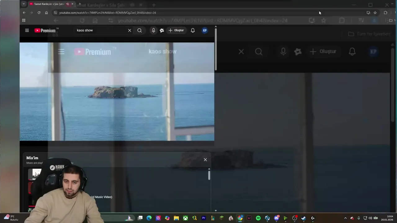The height and width of the screenshot is (223, 397).
Task: Close the Samet Kardeşler tab
Action: 73,4
